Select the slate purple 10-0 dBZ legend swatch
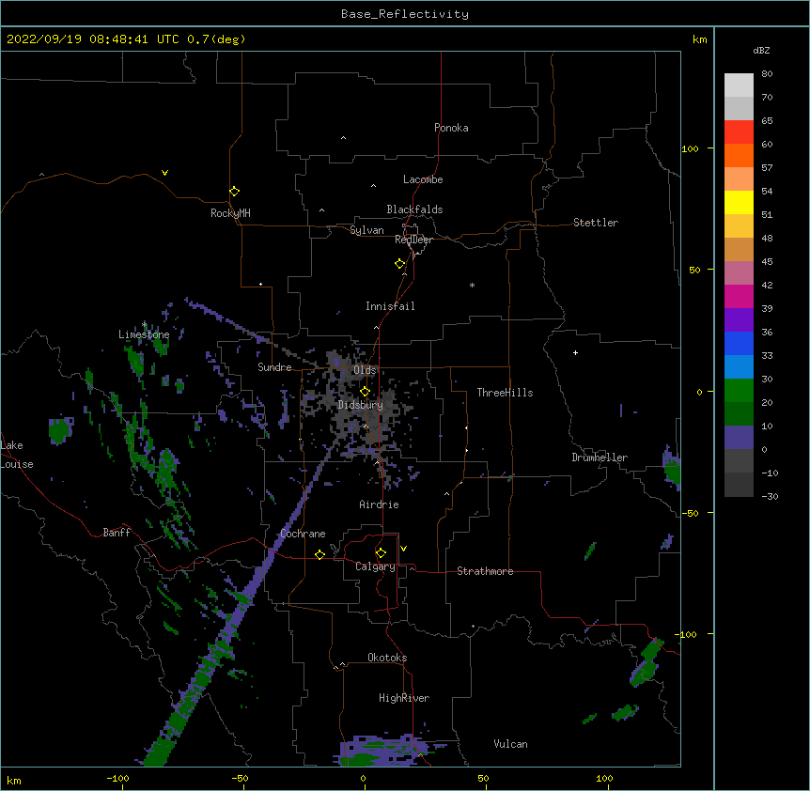The width and height of the screenshot is (810, 791). tap(739, 438)
